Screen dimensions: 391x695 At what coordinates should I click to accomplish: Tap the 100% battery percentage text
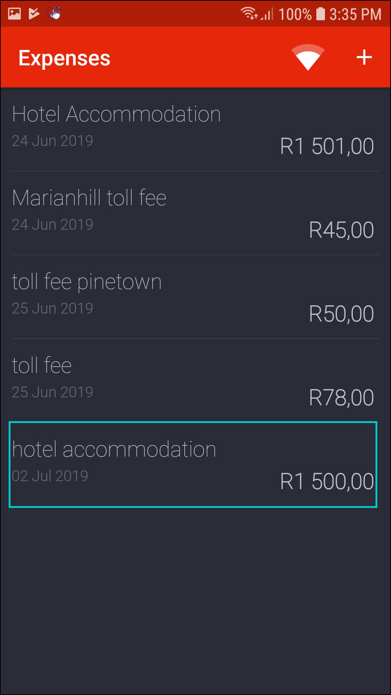295,14
